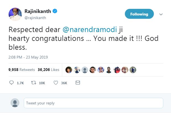This screenshot has height=116, width=171.
Task: Click the Rajinikanth display name
Action: [x=38, y=12]
